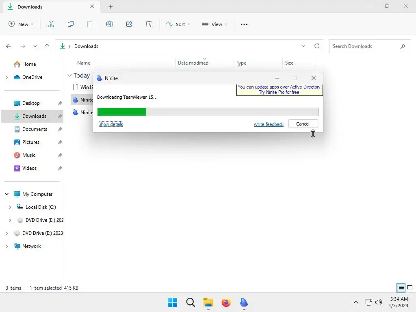Click the volume speaker tray icon
The width and height of the screenshot is (416, 312).
[379, 302]
